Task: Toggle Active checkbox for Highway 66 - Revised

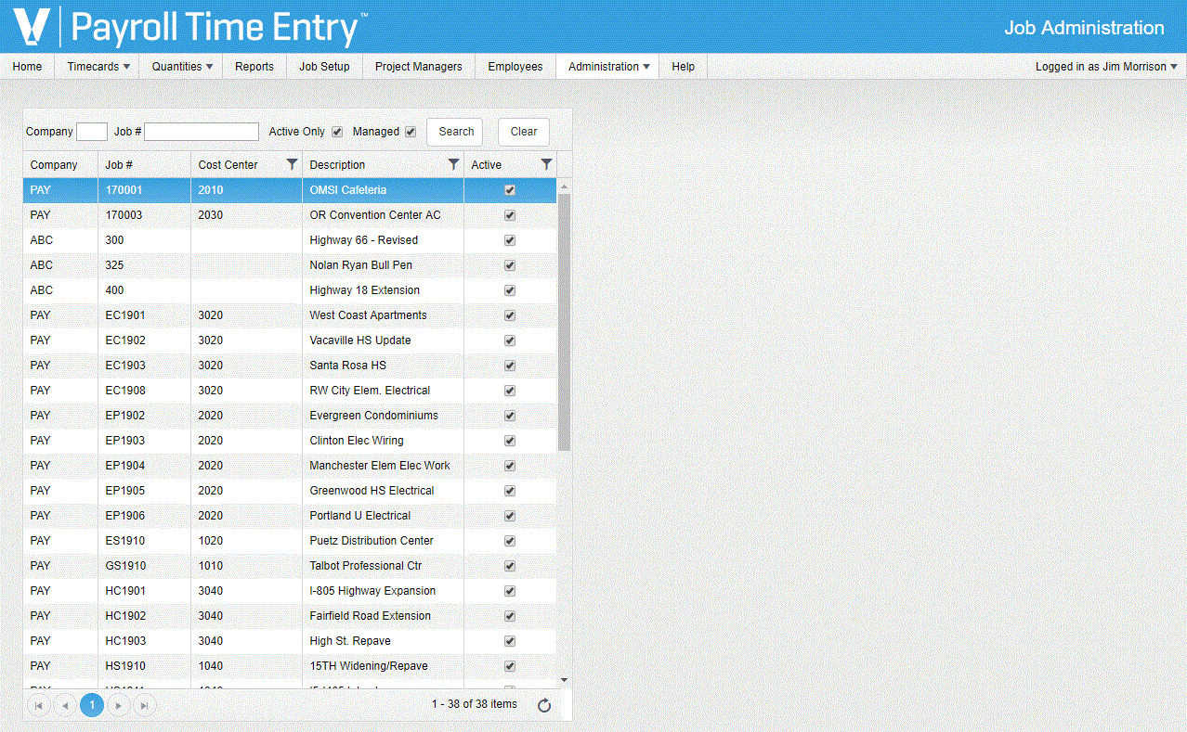Action: 509,240
